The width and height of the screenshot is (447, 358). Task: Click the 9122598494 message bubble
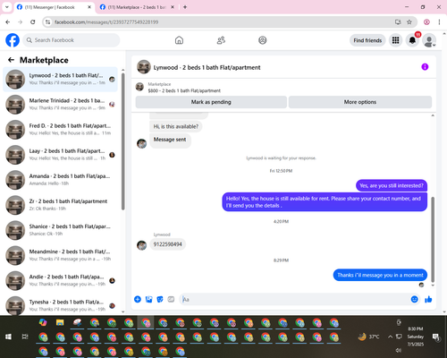(167, 244)
